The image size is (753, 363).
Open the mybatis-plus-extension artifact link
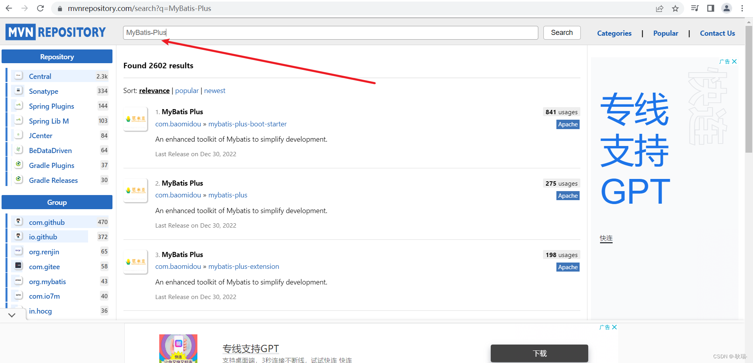coord(243,266)
